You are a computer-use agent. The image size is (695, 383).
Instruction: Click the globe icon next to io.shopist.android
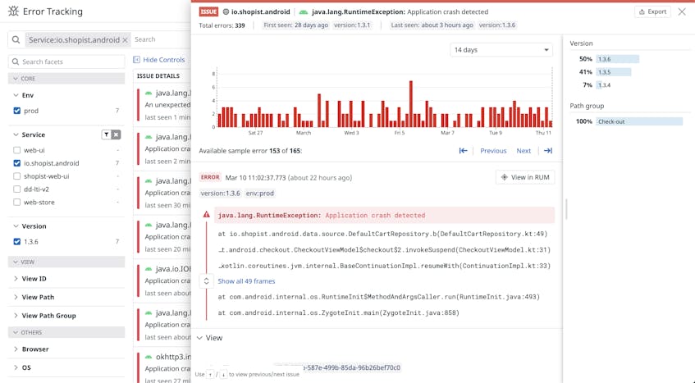pos(226,12)
